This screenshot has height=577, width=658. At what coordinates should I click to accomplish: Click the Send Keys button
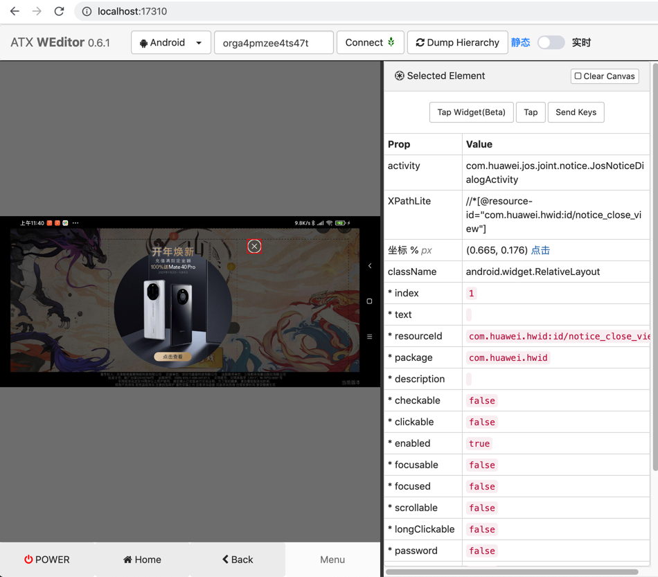(576, 112)
